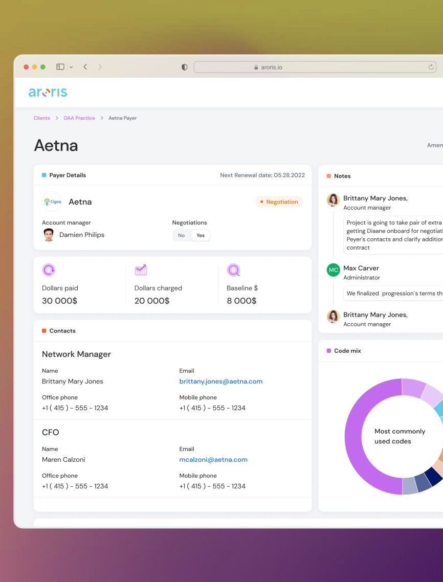The height and width of the screenshot is (582, 443).
Task: Select the 30 000$ value
Action: point(59,301)
